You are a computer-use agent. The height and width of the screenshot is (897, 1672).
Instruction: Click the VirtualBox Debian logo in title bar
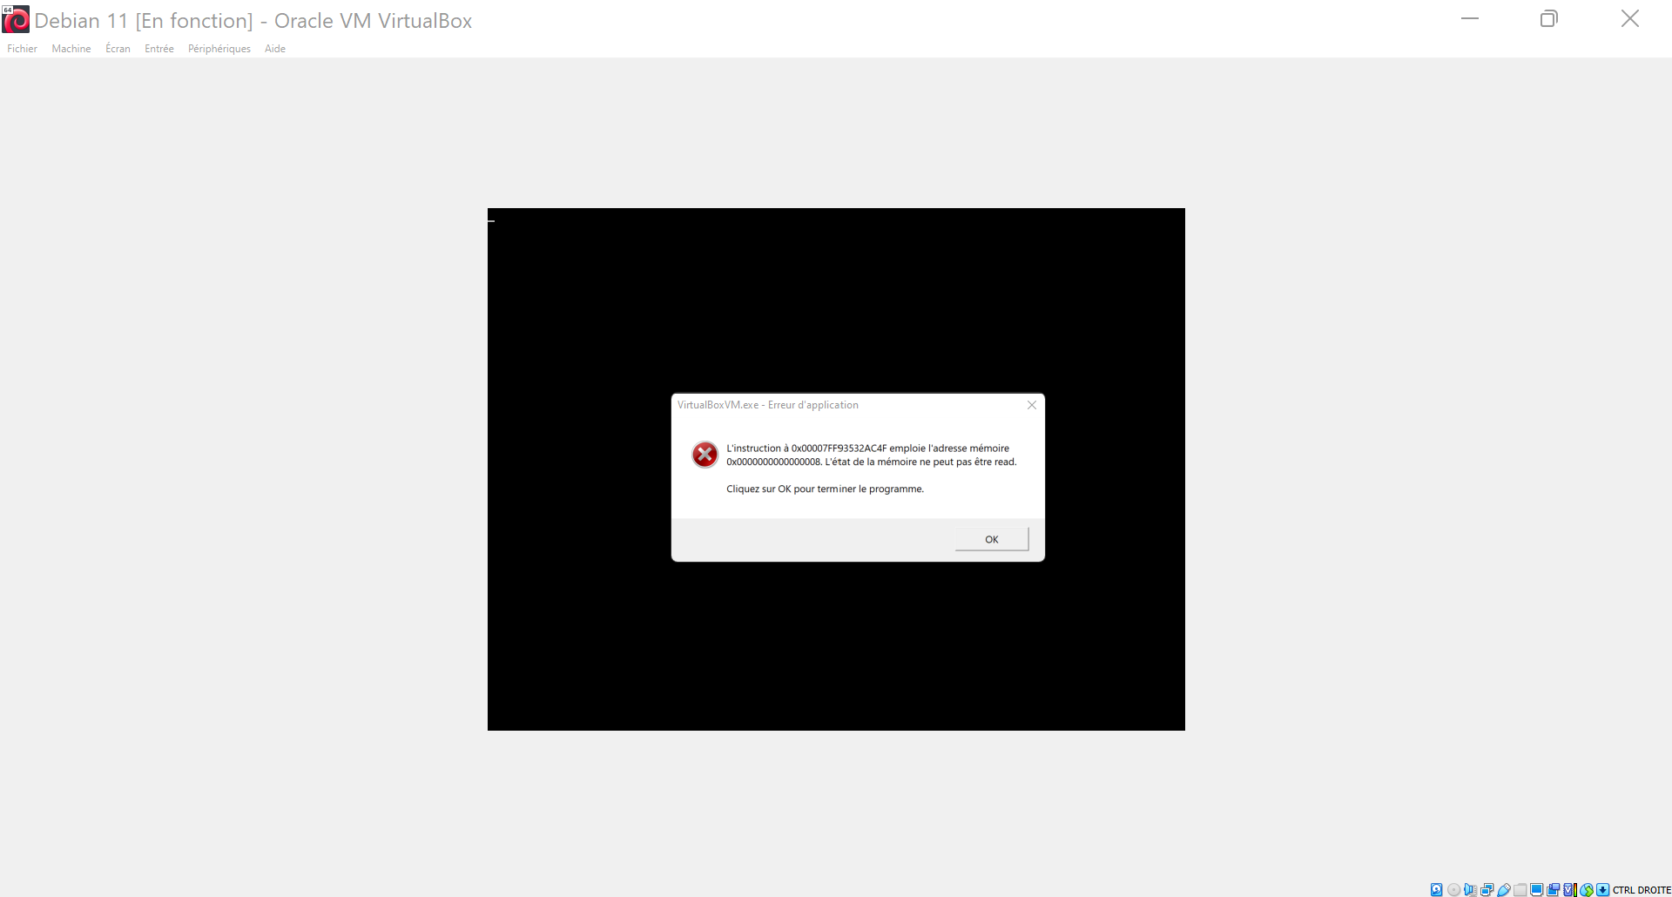pyautogui.click(x=16, y=19)
